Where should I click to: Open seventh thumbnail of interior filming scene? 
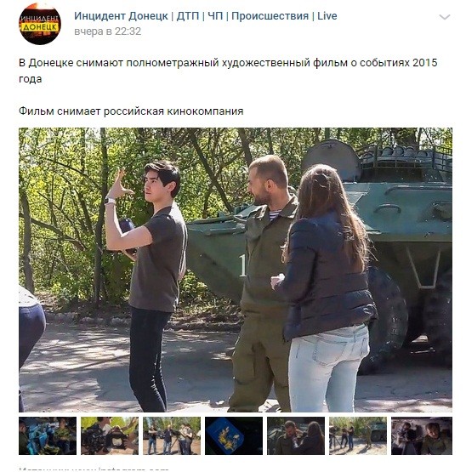[x=422, y=435]
